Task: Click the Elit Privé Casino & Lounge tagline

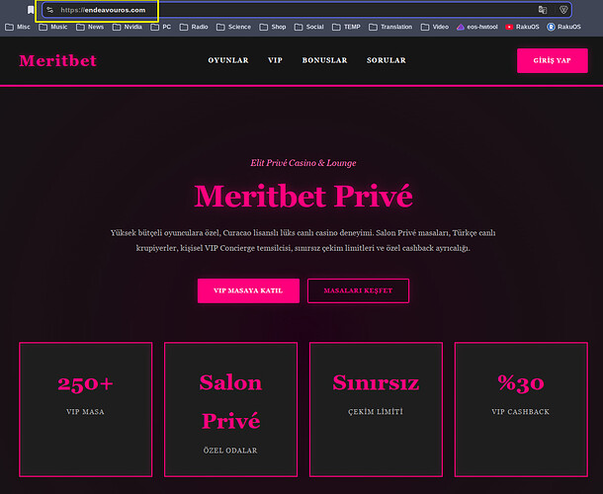Action: (x=303, y=163)
